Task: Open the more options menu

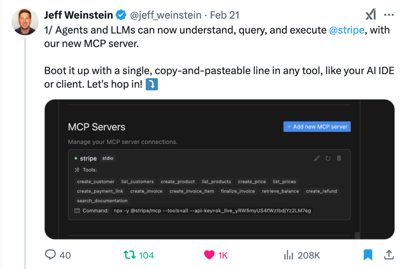Action: [389, 15]
